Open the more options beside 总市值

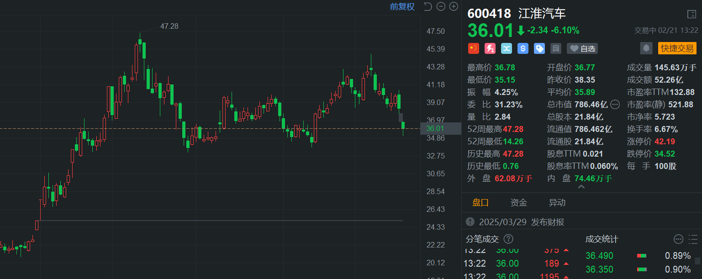tap(615, 104)
